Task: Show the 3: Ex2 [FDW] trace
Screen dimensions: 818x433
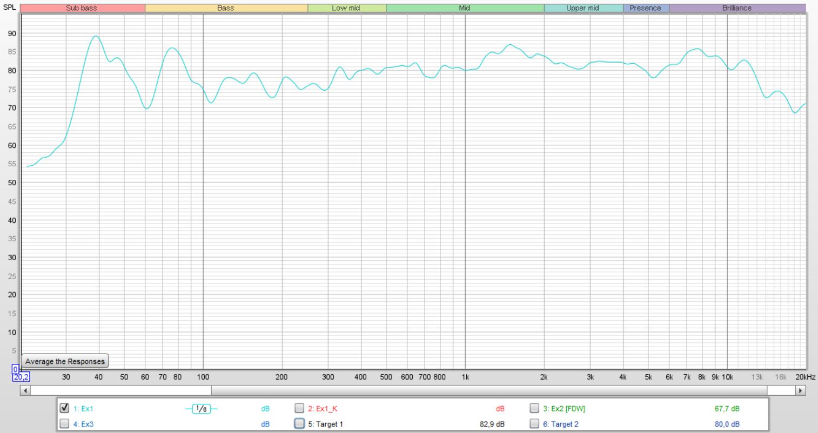Action: tap(534, 408)
